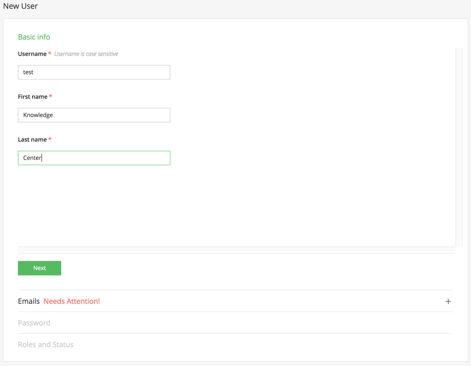Expand the Emails section with plus icon
This screenshot has width=471, height=366.
point(448,301)
